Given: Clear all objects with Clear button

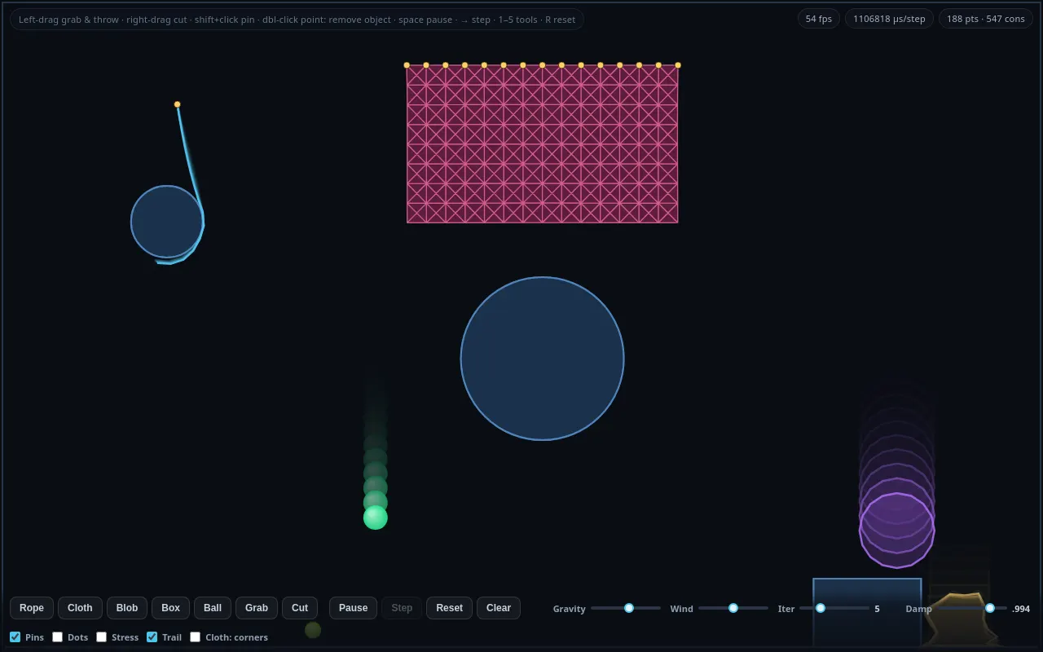Looking at the screenshot, I should coord(499,608).
